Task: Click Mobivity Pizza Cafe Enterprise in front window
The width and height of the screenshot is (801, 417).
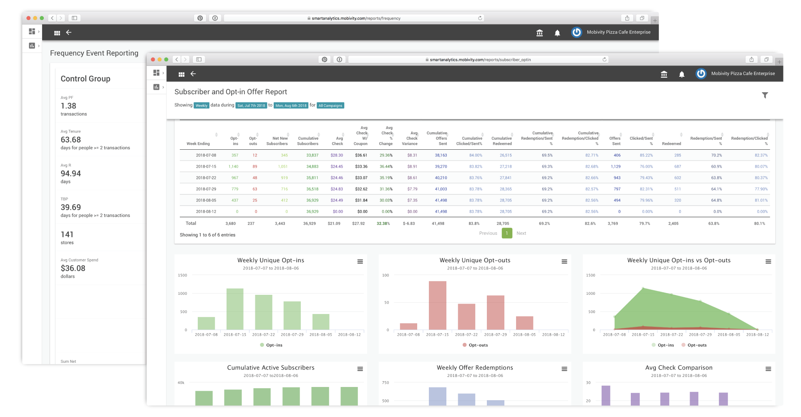Action: (x=743, y=74)
